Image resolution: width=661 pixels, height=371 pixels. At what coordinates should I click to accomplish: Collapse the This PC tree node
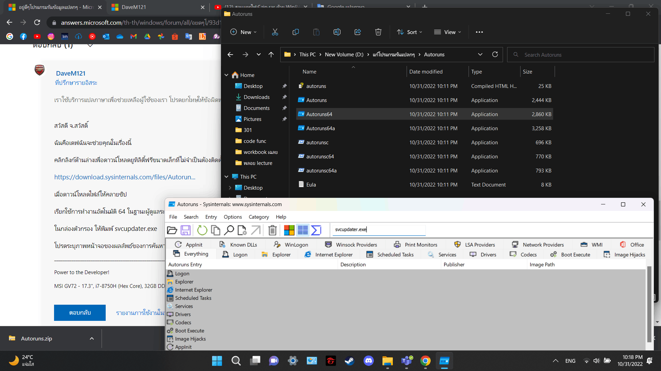pos(227,177)
